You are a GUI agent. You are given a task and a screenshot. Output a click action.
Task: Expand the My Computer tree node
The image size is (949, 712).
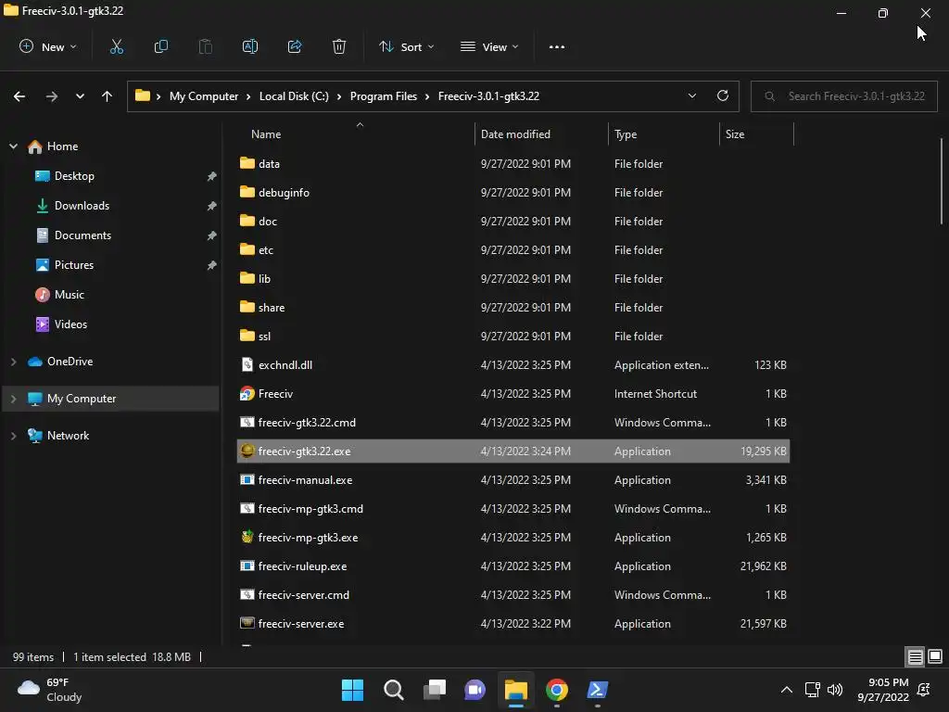13,399
